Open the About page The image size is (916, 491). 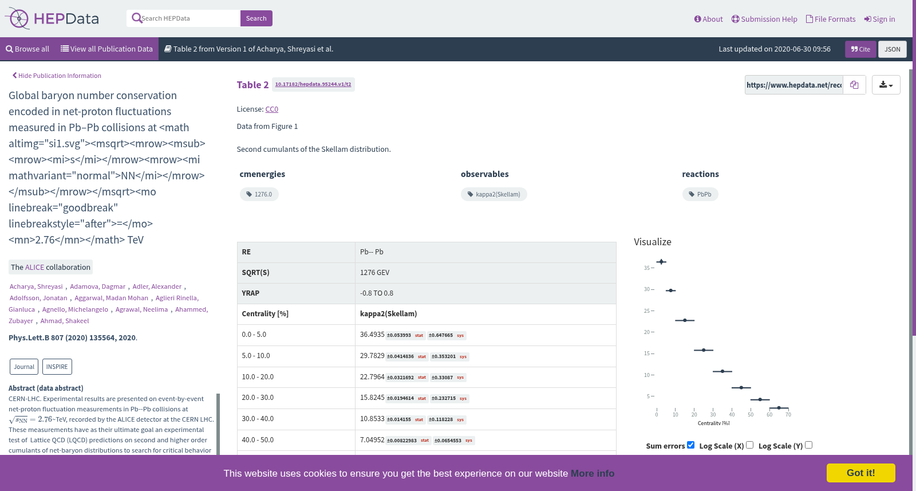[x=708, y=19]
